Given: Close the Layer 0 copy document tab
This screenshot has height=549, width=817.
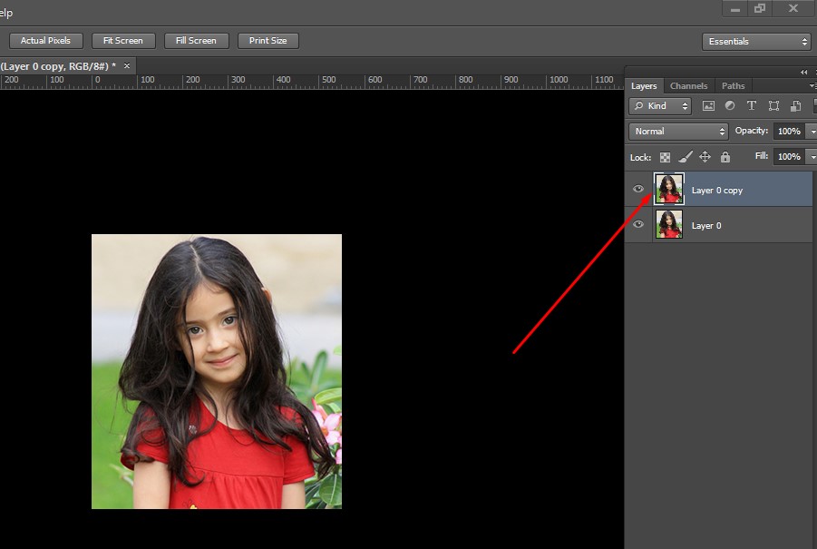Looking at the screenshot, I should (127, 65).
